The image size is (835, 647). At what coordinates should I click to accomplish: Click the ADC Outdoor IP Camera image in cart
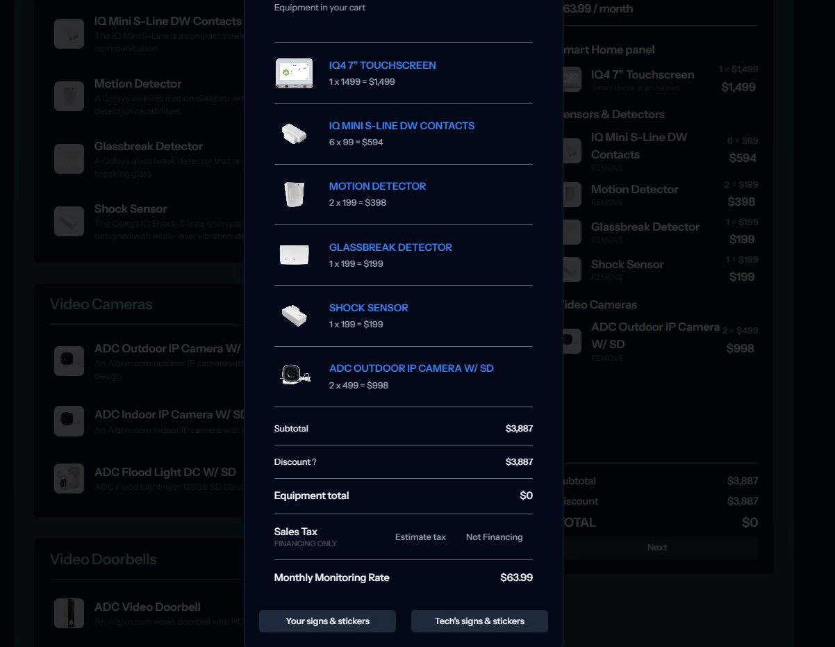pos(295,376)
